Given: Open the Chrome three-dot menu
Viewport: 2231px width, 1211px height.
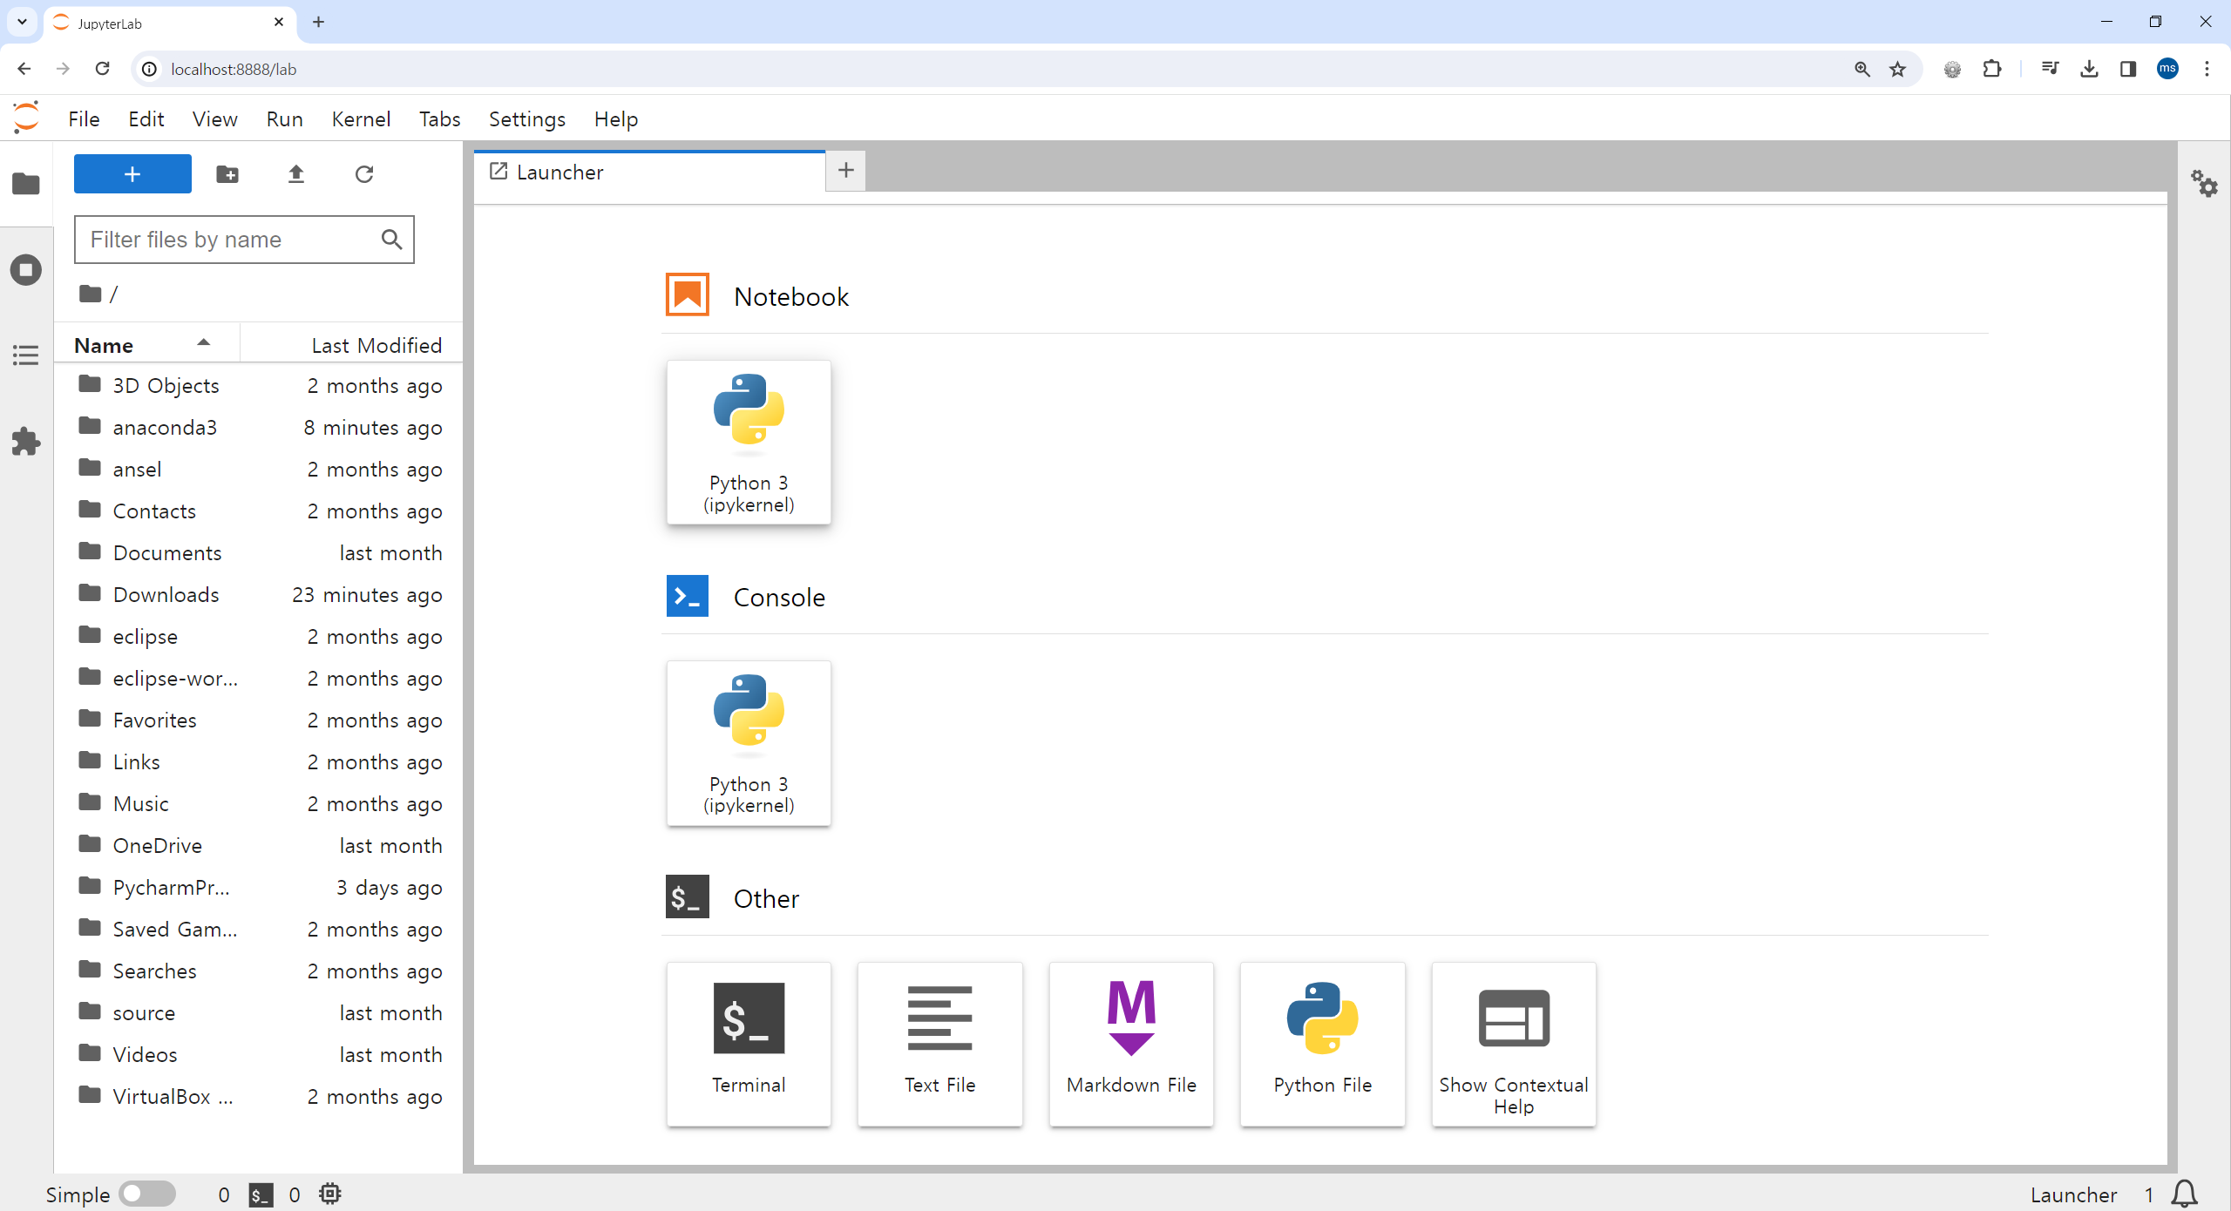Looking at the screenshot, I should 2207,69.
